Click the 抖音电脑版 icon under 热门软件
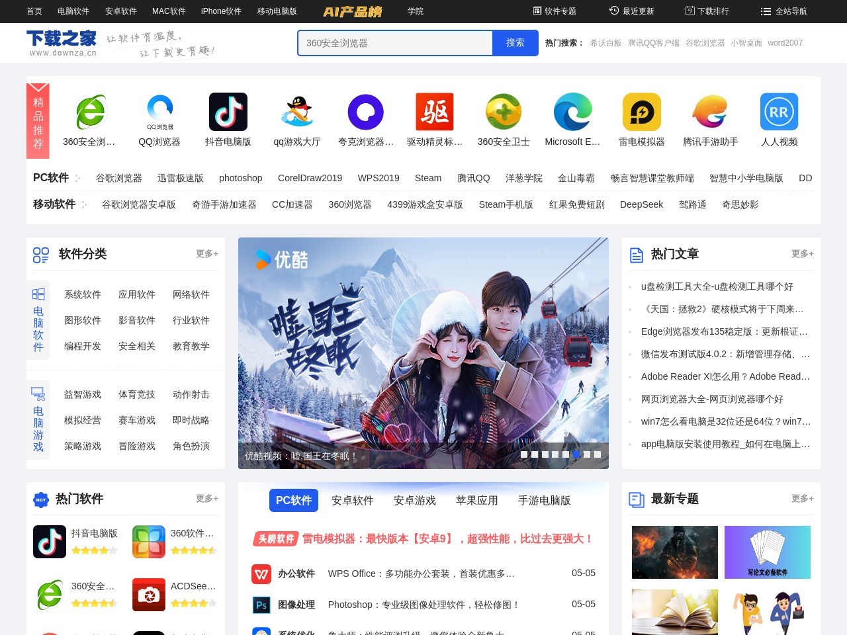The height and width of the screenshot is (635, 847). click(x=50, y=542)
